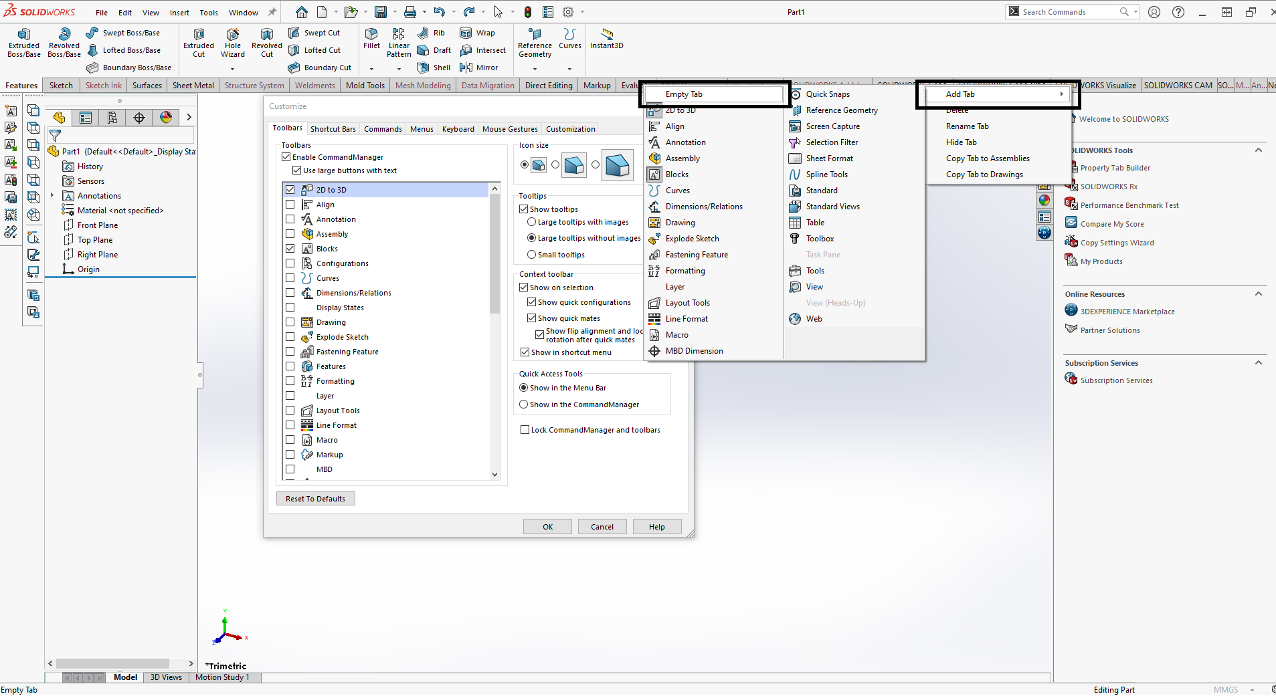Screen dimensions: 1276x696
Task: Select the Hole Wizard tool
Action: (232, 43)
